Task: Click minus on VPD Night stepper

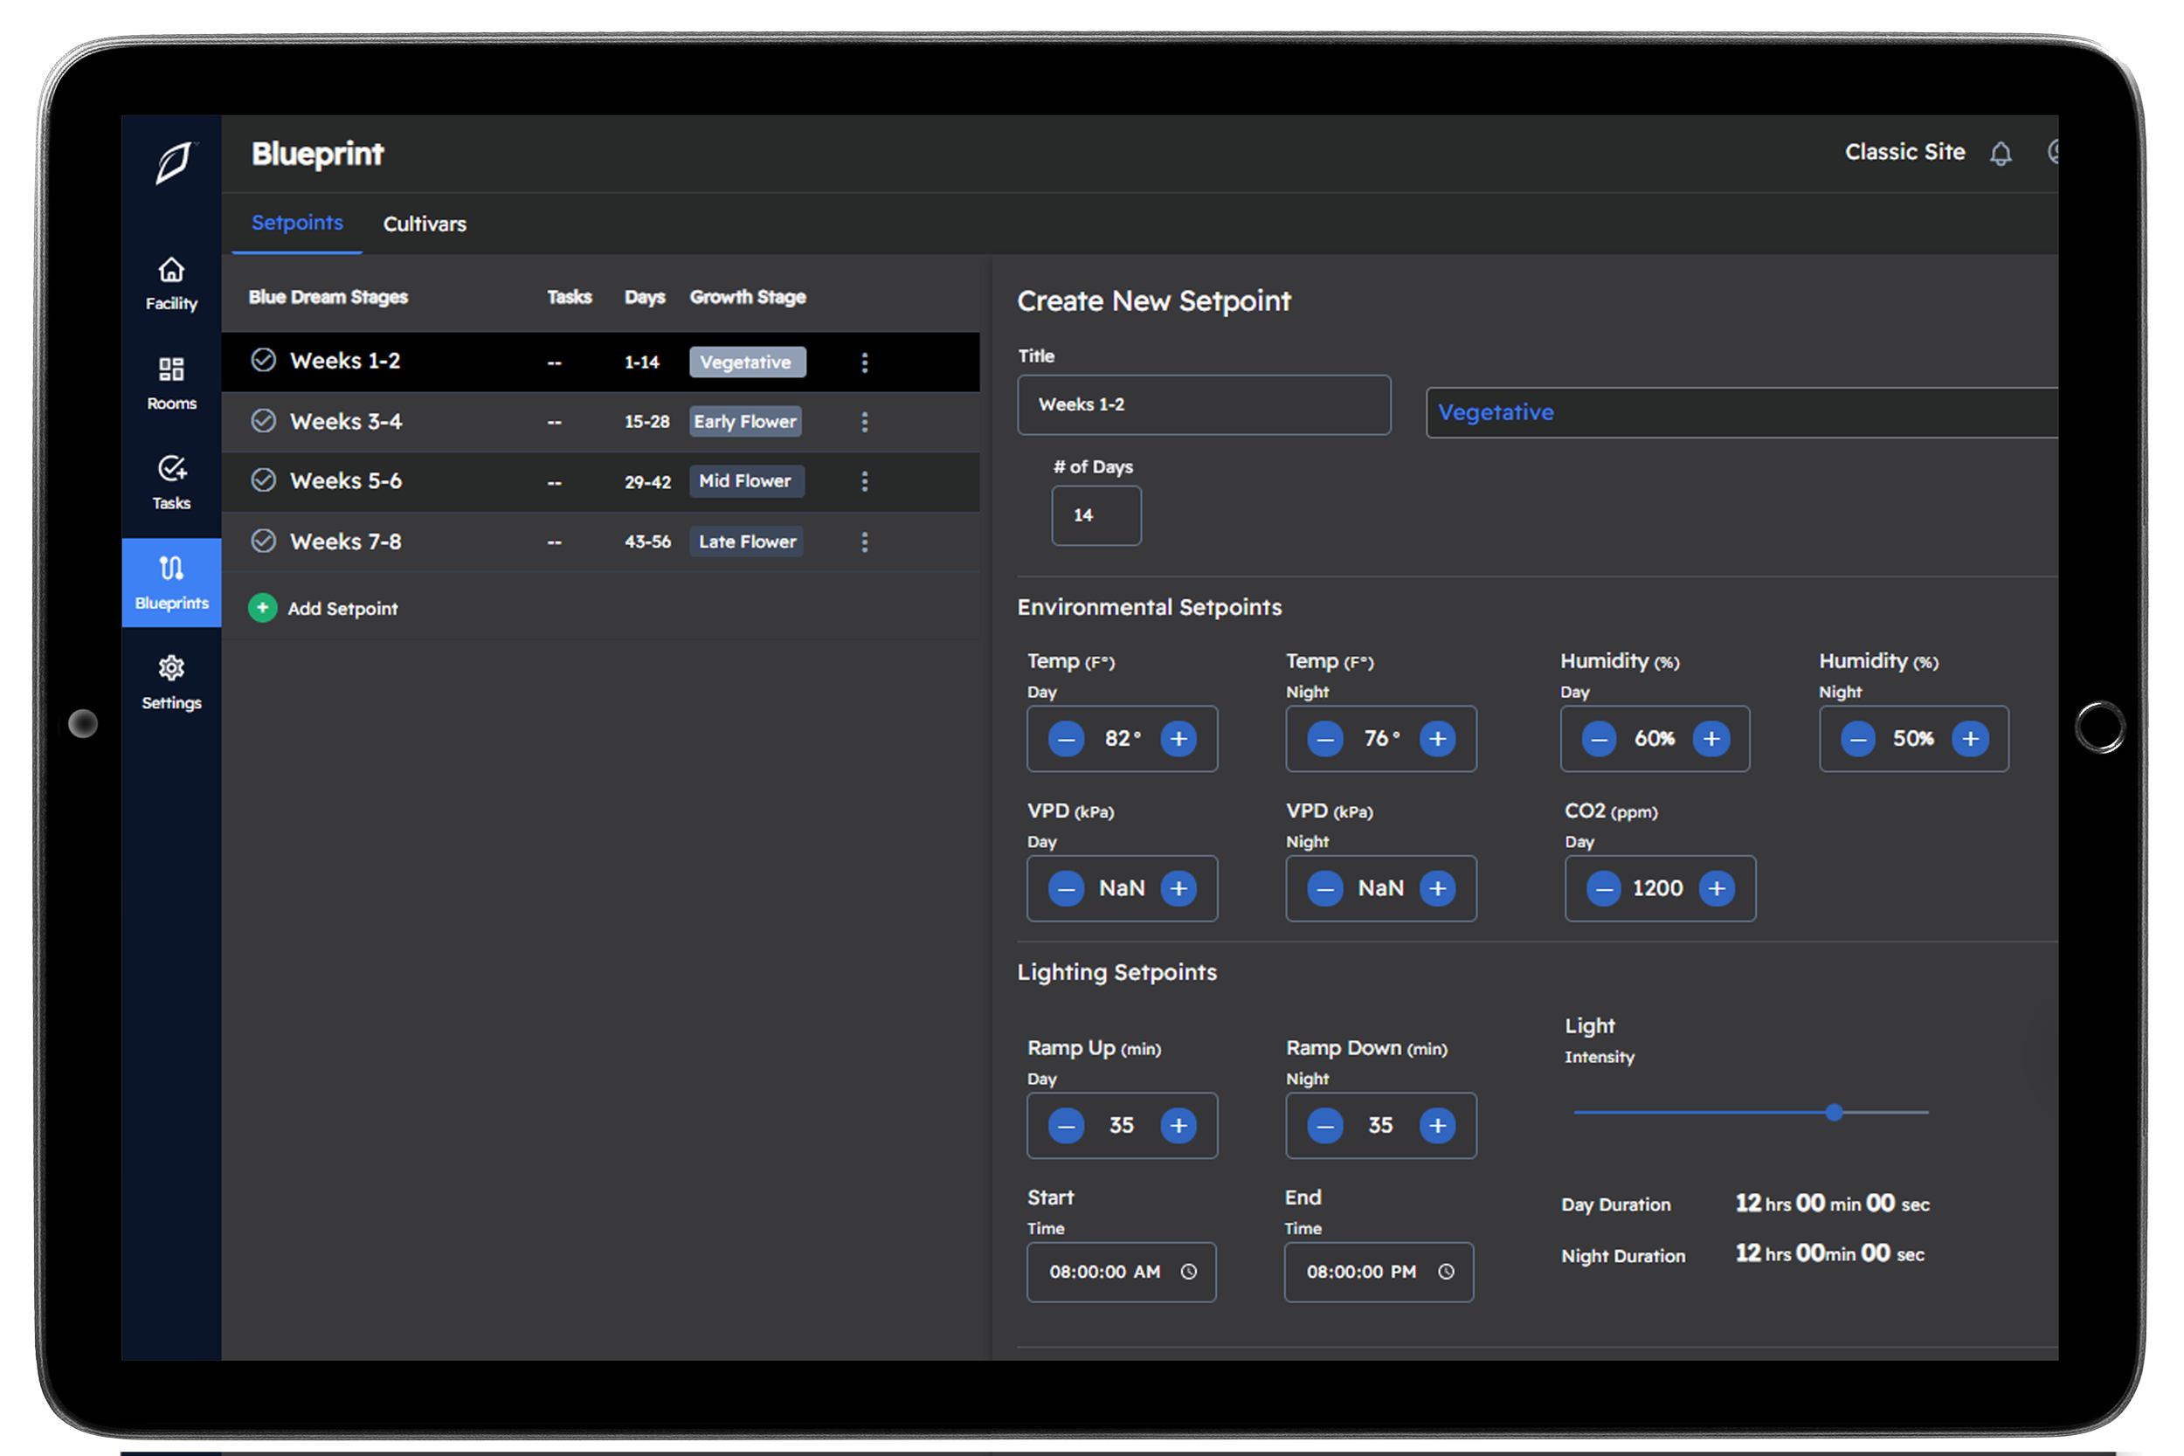Action: (1325, 888)
